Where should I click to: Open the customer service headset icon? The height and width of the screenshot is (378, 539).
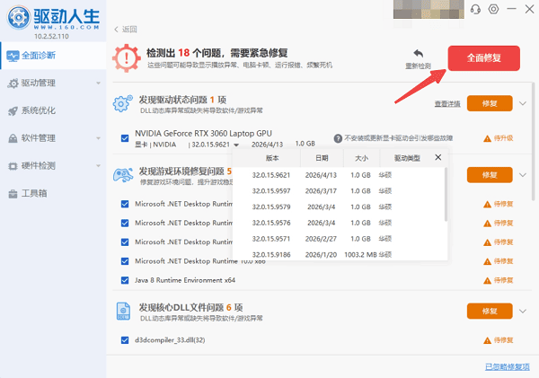point(475,9)
